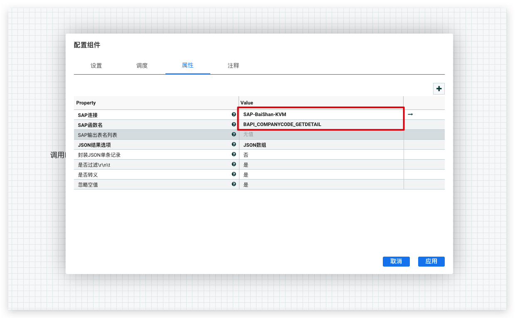Click help icon next to SAP连接

[234, 114]
